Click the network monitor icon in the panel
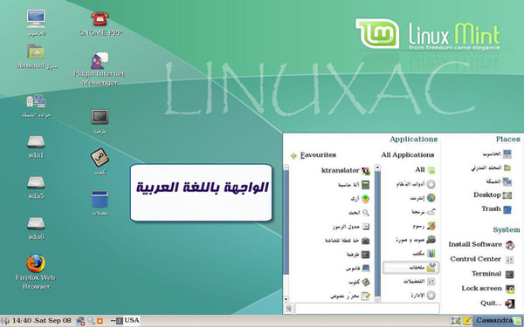The image size is (524, 327). click(x=80, y=321)
